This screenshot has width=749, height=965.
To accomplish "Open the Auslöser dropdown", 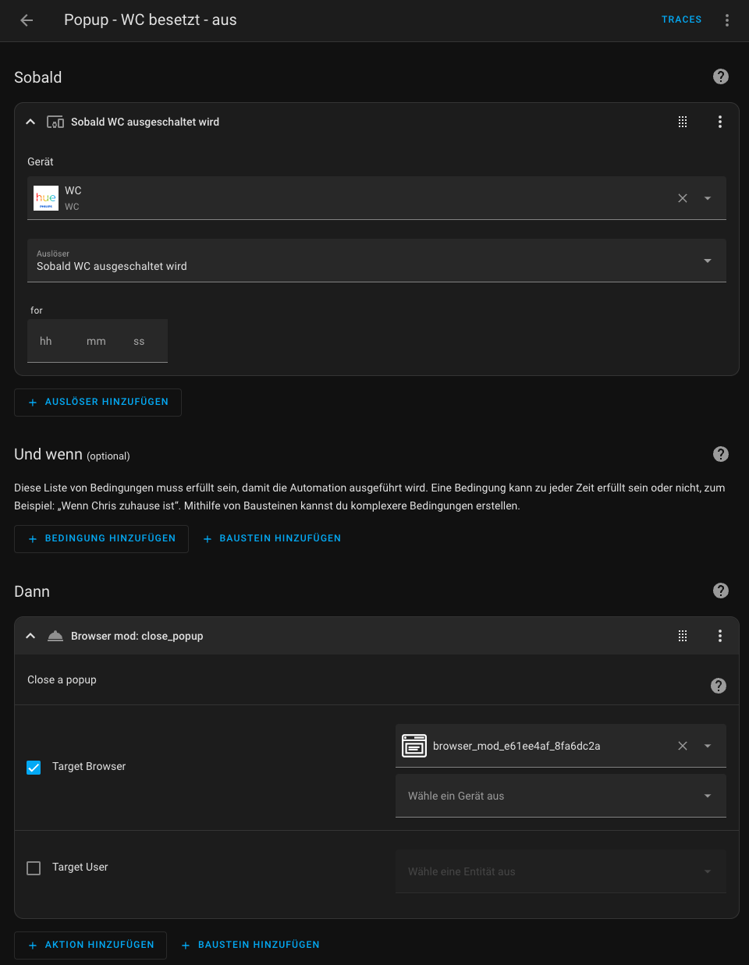I will (377, 261).
